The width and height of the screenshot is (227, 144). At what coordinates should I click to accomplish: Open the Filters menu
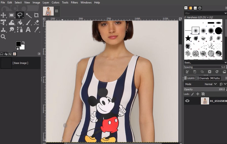(x=74, y=3)
